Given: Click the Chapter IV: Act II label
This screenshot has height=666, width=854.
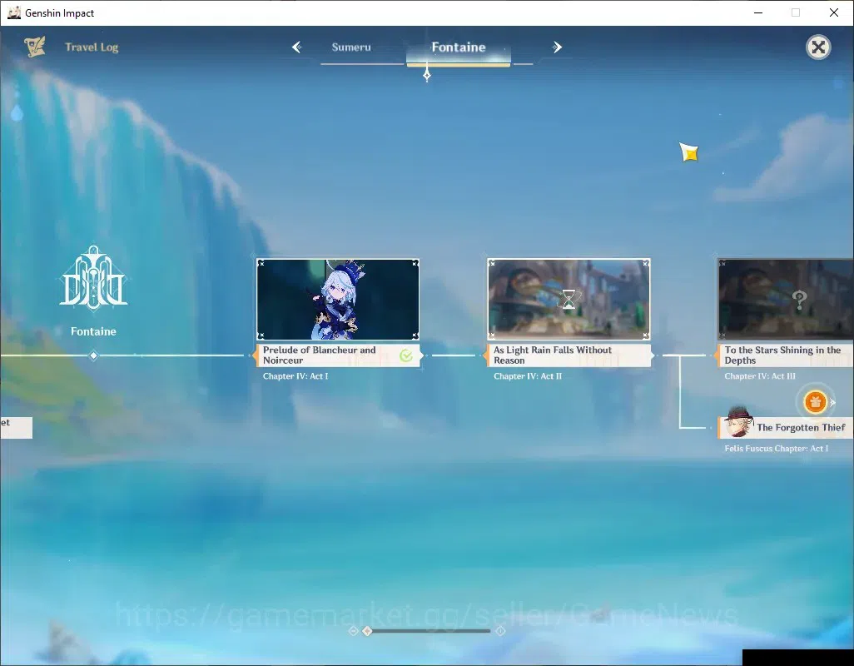Looking at the screenshot, I should click(x=528, y=376).
